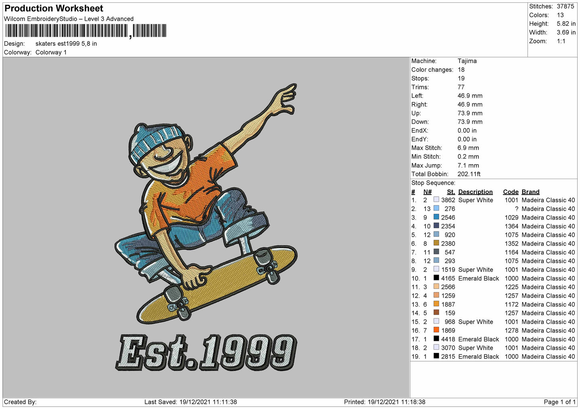Click the Trims value '77'
580x409 pixels.
pyautogui.click(x=461, y=87)
